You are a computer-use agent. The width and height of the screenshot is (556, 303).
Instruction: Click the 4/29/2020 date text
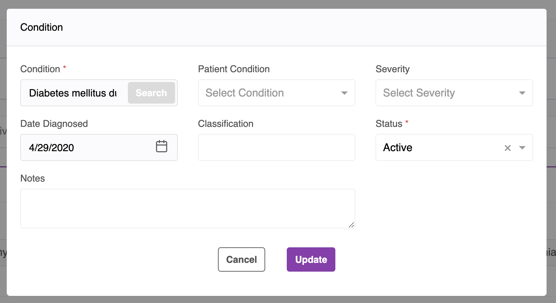coord(52,148)
